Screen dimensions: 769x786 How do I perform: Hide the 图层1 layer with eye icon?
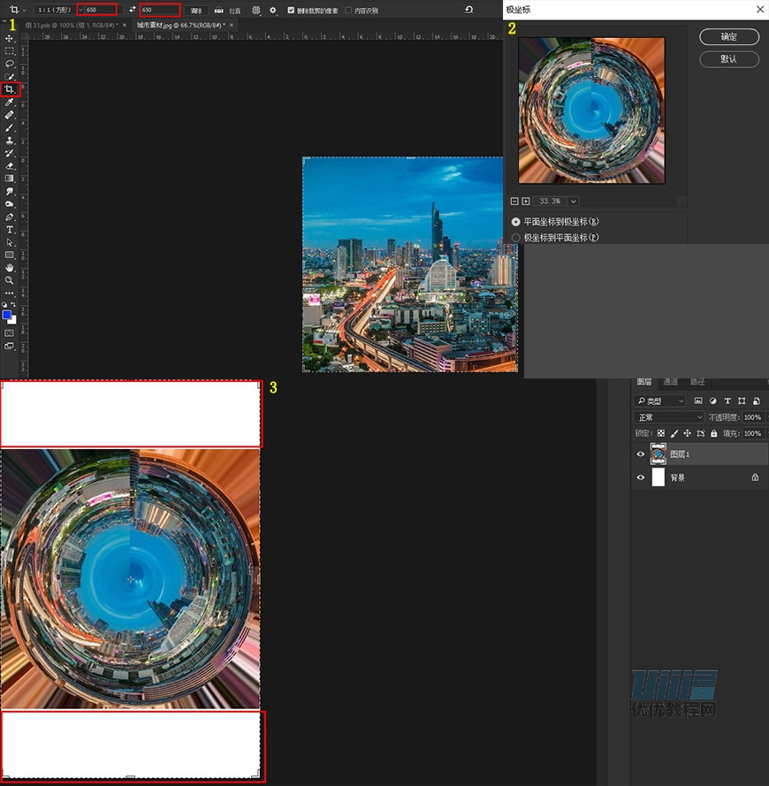click(x=641, y=454)
